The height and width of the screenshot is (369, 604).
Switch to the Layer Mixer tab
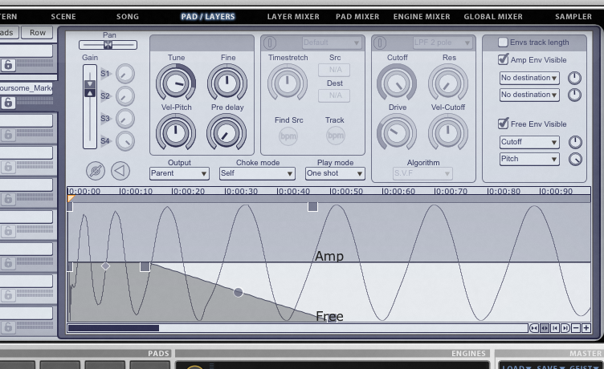click(x=292, y=16)
